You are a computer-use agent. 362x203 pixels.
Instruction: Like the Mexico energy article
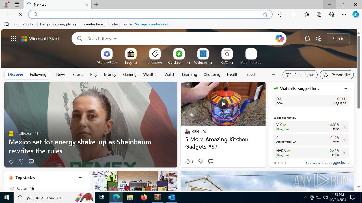tap(11, 161)
